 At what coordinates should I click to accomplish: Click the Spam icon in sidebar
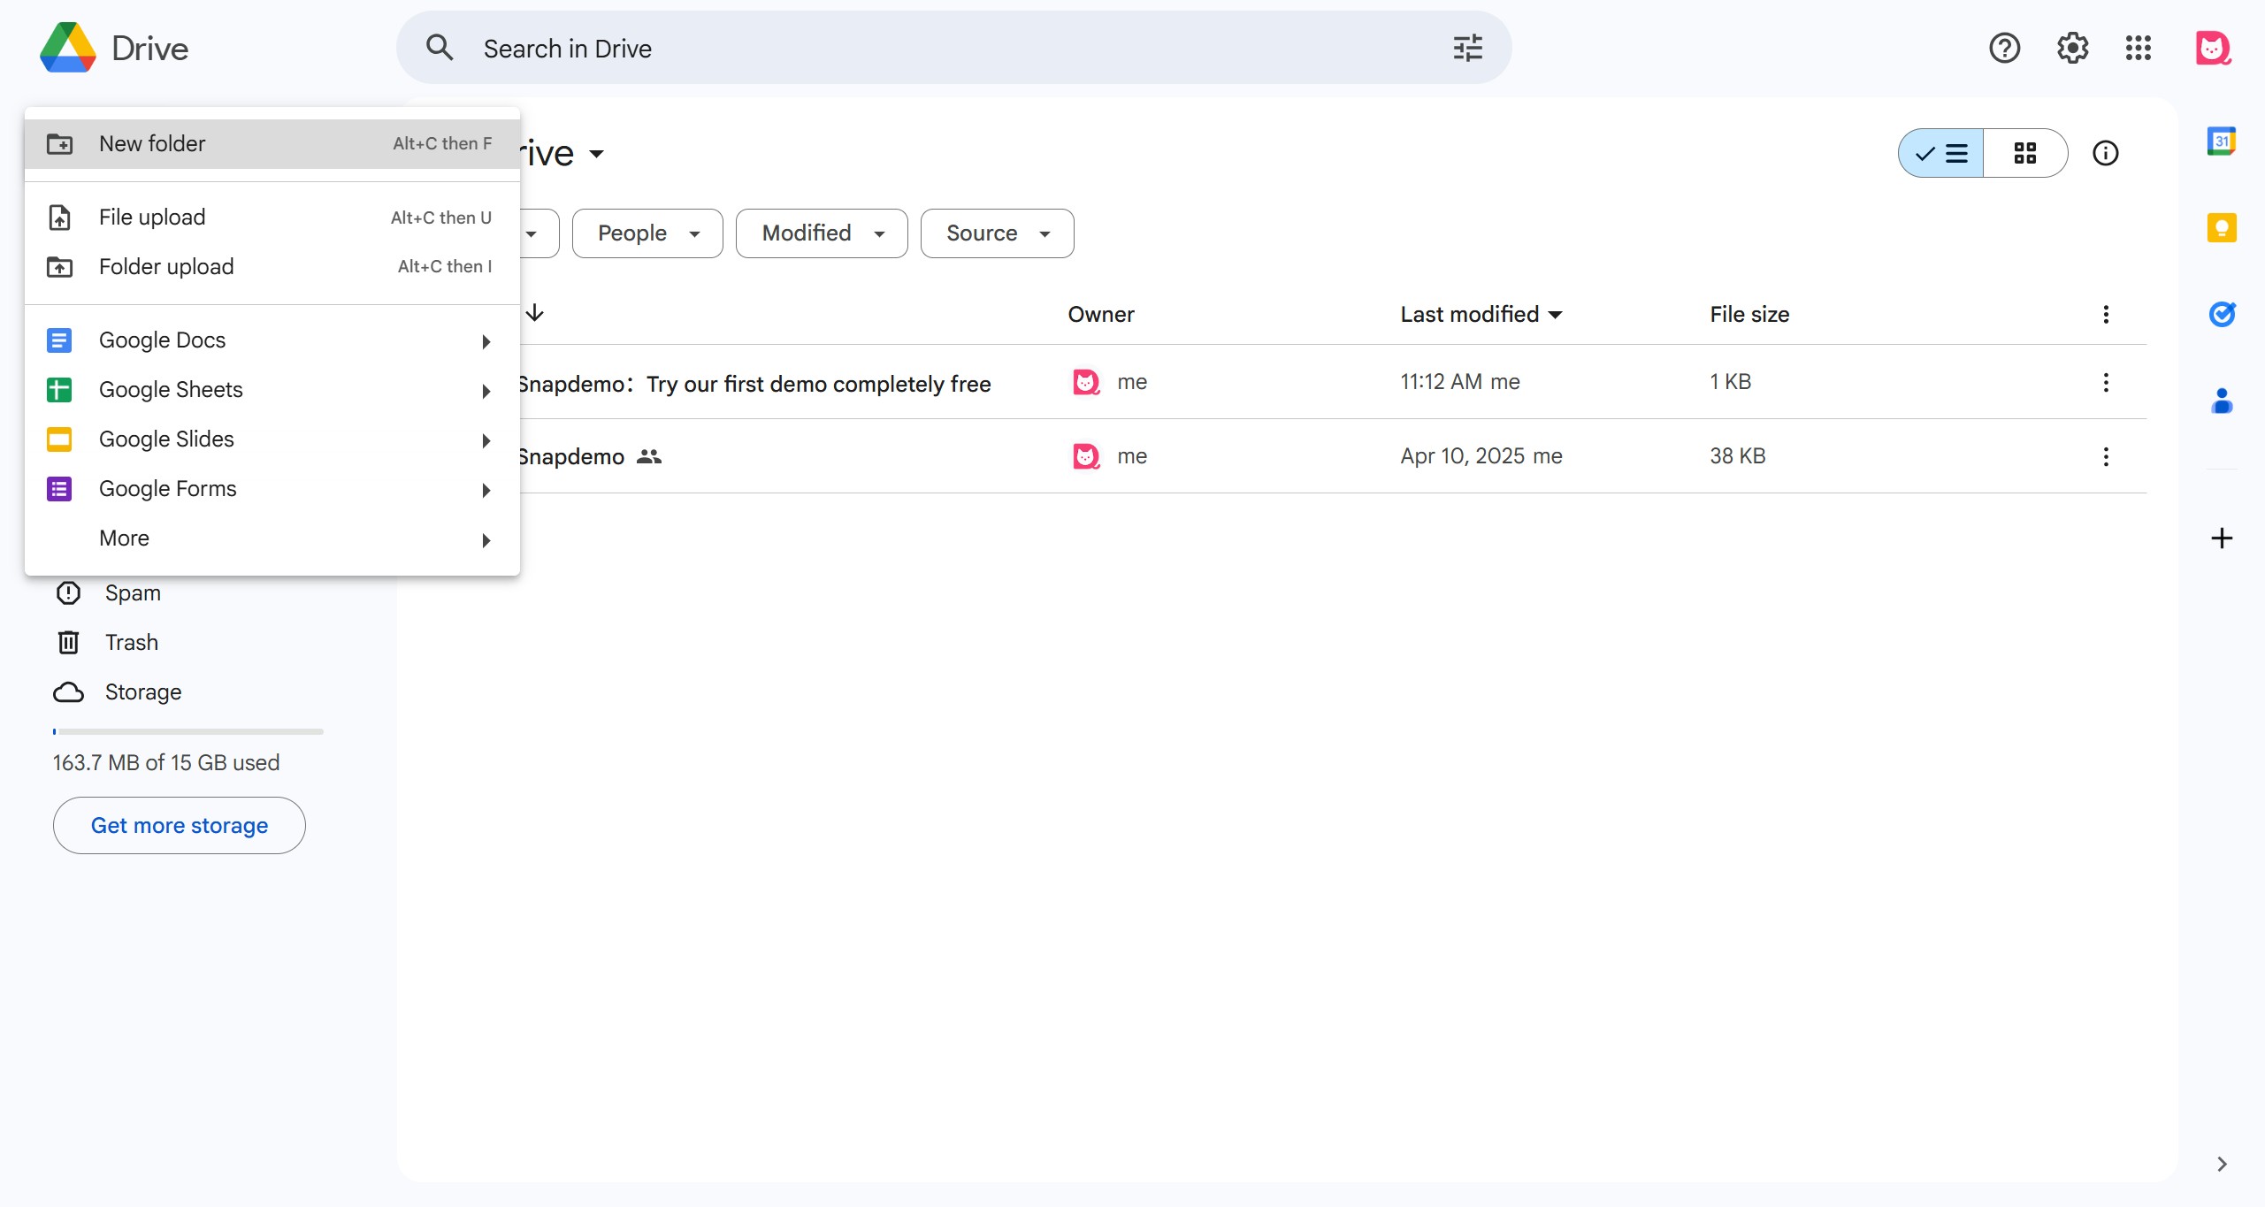pos(68,592)
